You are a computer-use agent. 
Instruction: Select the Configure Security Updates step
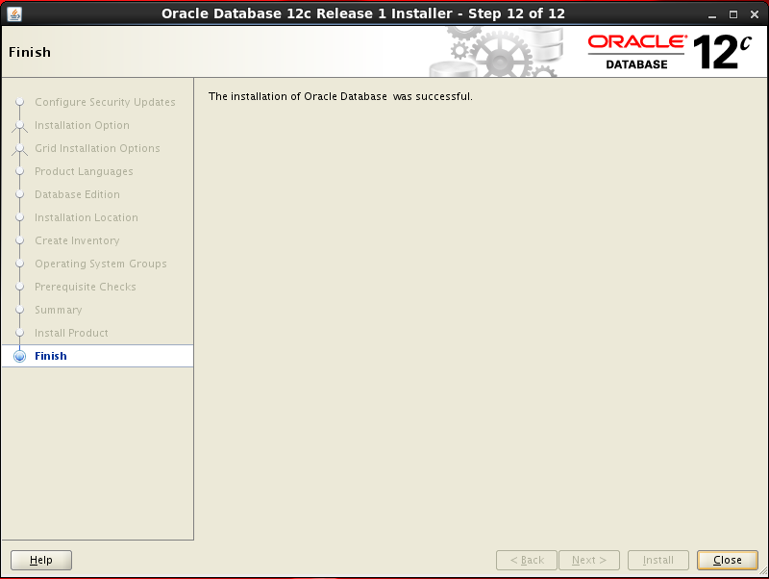(x=105, y=102)
